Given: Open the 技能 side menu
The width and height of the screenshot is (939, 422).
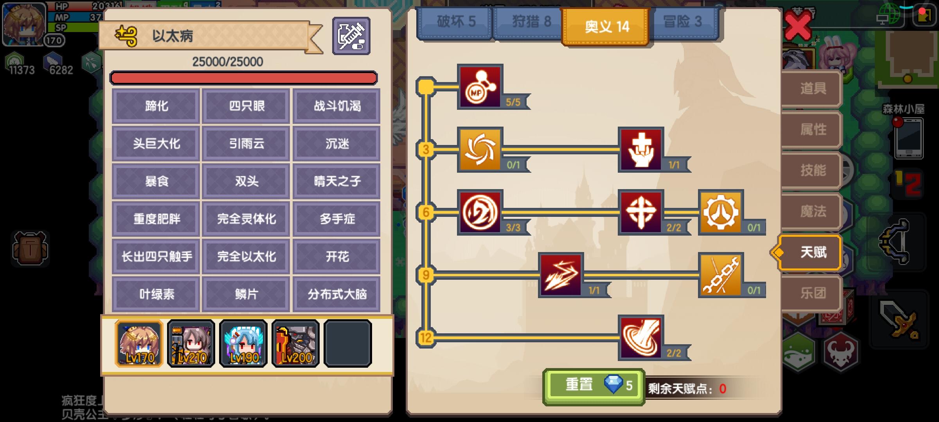Looking at the screenshot, I should click(812, 170).
